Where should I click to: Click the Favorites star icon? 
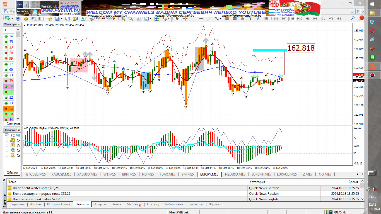pyautogui.click(x=50, y=19)
